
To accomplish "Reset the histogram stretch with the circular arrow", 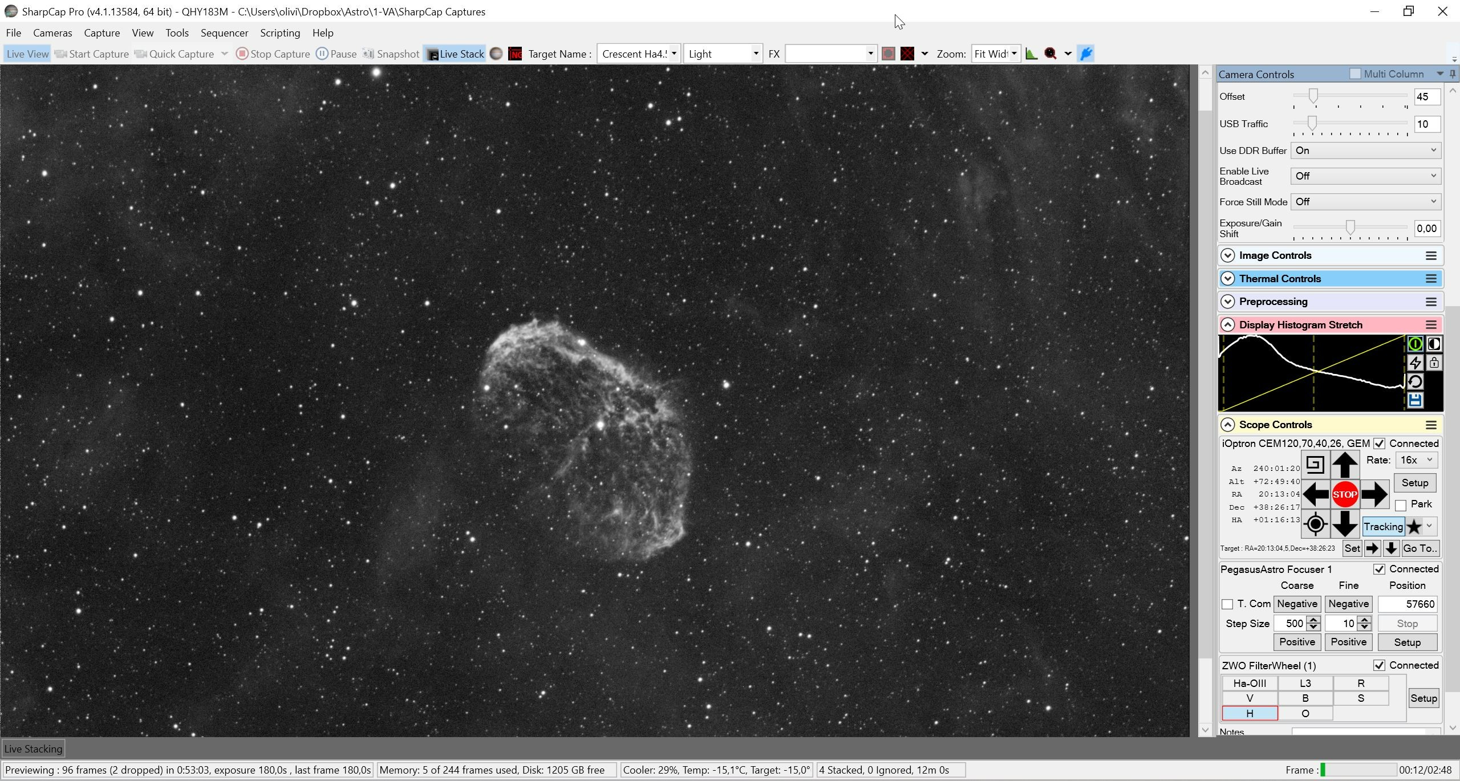I will click(x=1415, y=381).
